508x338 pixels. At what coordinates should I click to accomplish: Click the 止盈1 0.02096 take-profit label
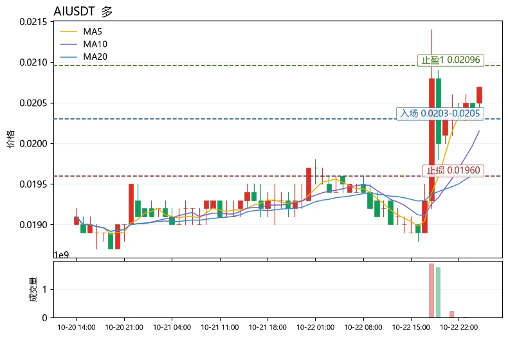450,60
